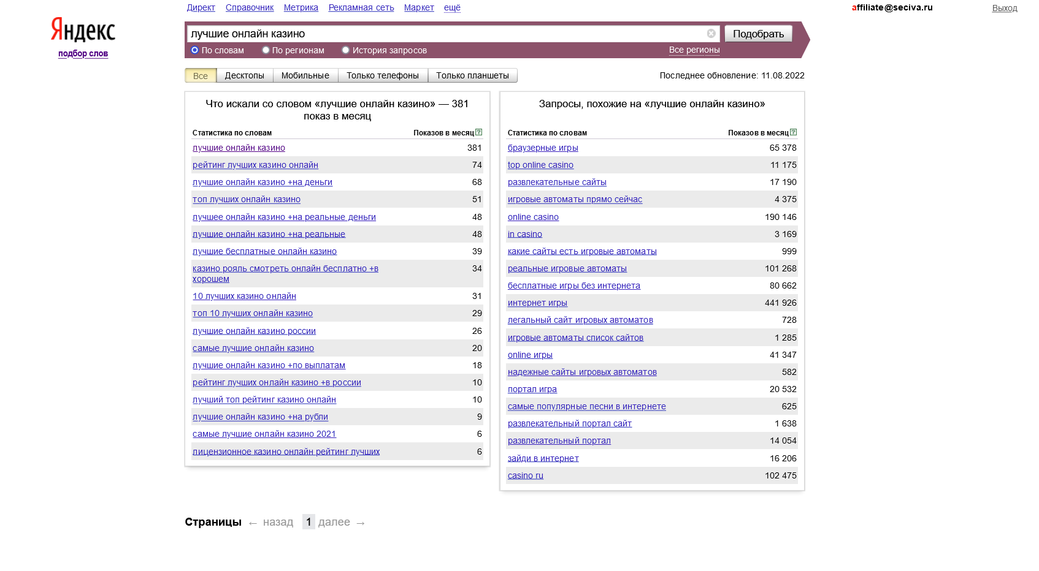Image resolution: width=1039 pixels, height=571 pixels.
Task: Open лучшие онлайн казино россии link
Action: tap(254, 331)
